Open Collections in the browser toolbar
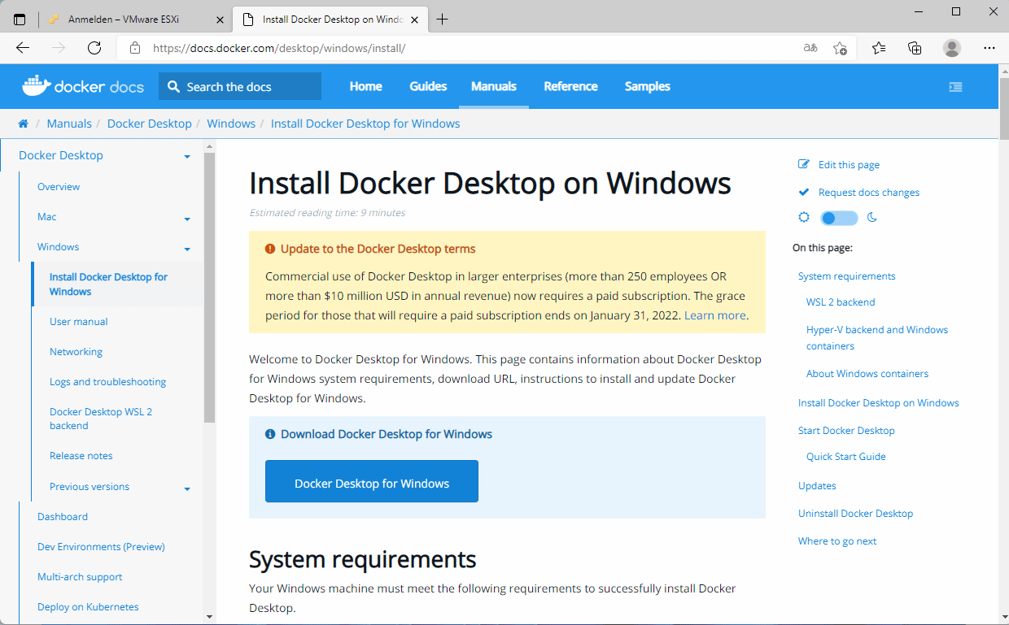This screenshot has height=625, width=1009. 915,48
